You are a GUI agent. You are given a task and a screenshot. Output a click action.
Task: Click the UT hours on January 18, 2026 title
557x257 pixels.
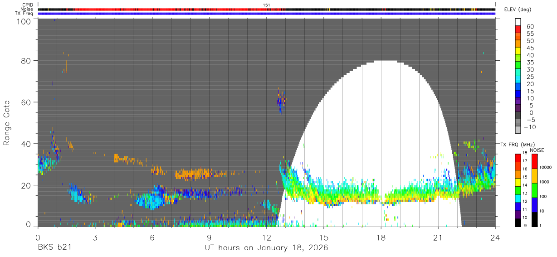[267, 248]
